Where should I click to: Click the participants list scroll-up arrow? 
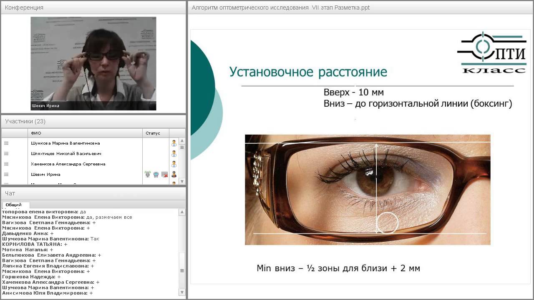182,141
